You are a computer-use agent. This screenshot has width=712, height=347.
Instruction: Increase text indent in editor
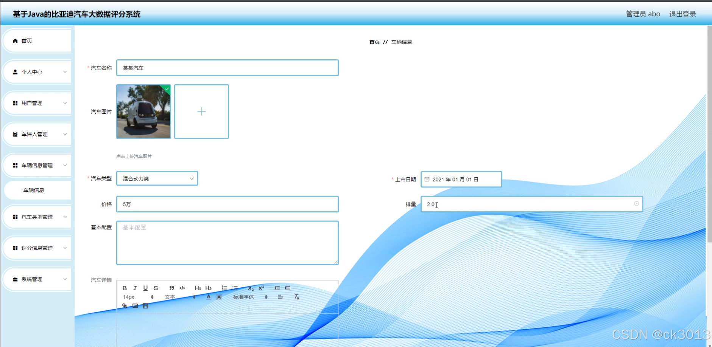[288, 288]
